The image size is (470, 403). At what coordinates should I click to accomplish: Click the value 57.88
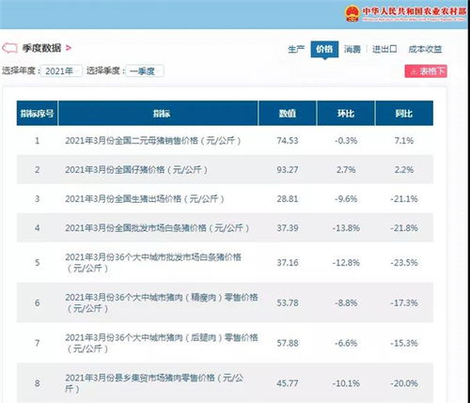tap(288, 343)
